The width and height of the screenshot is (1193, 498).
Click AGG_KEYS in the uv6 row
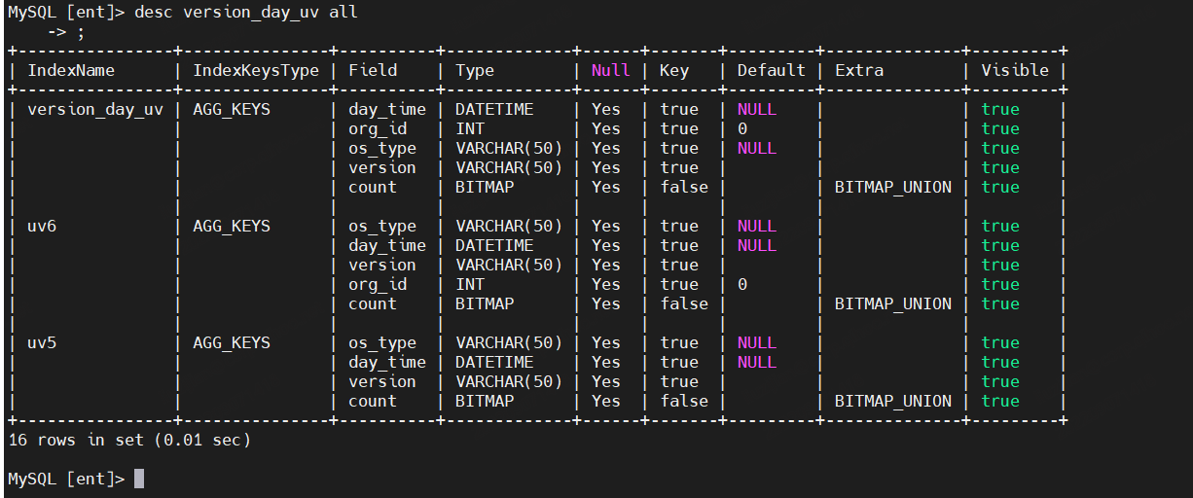(x=232, y=226)
